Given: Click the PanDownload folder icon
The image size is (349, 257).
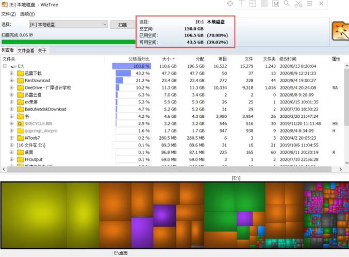Looking at the screenshot, I should click(21, 80).
